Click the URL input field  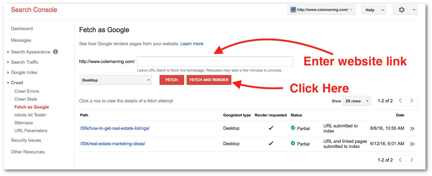click(215, 62)
